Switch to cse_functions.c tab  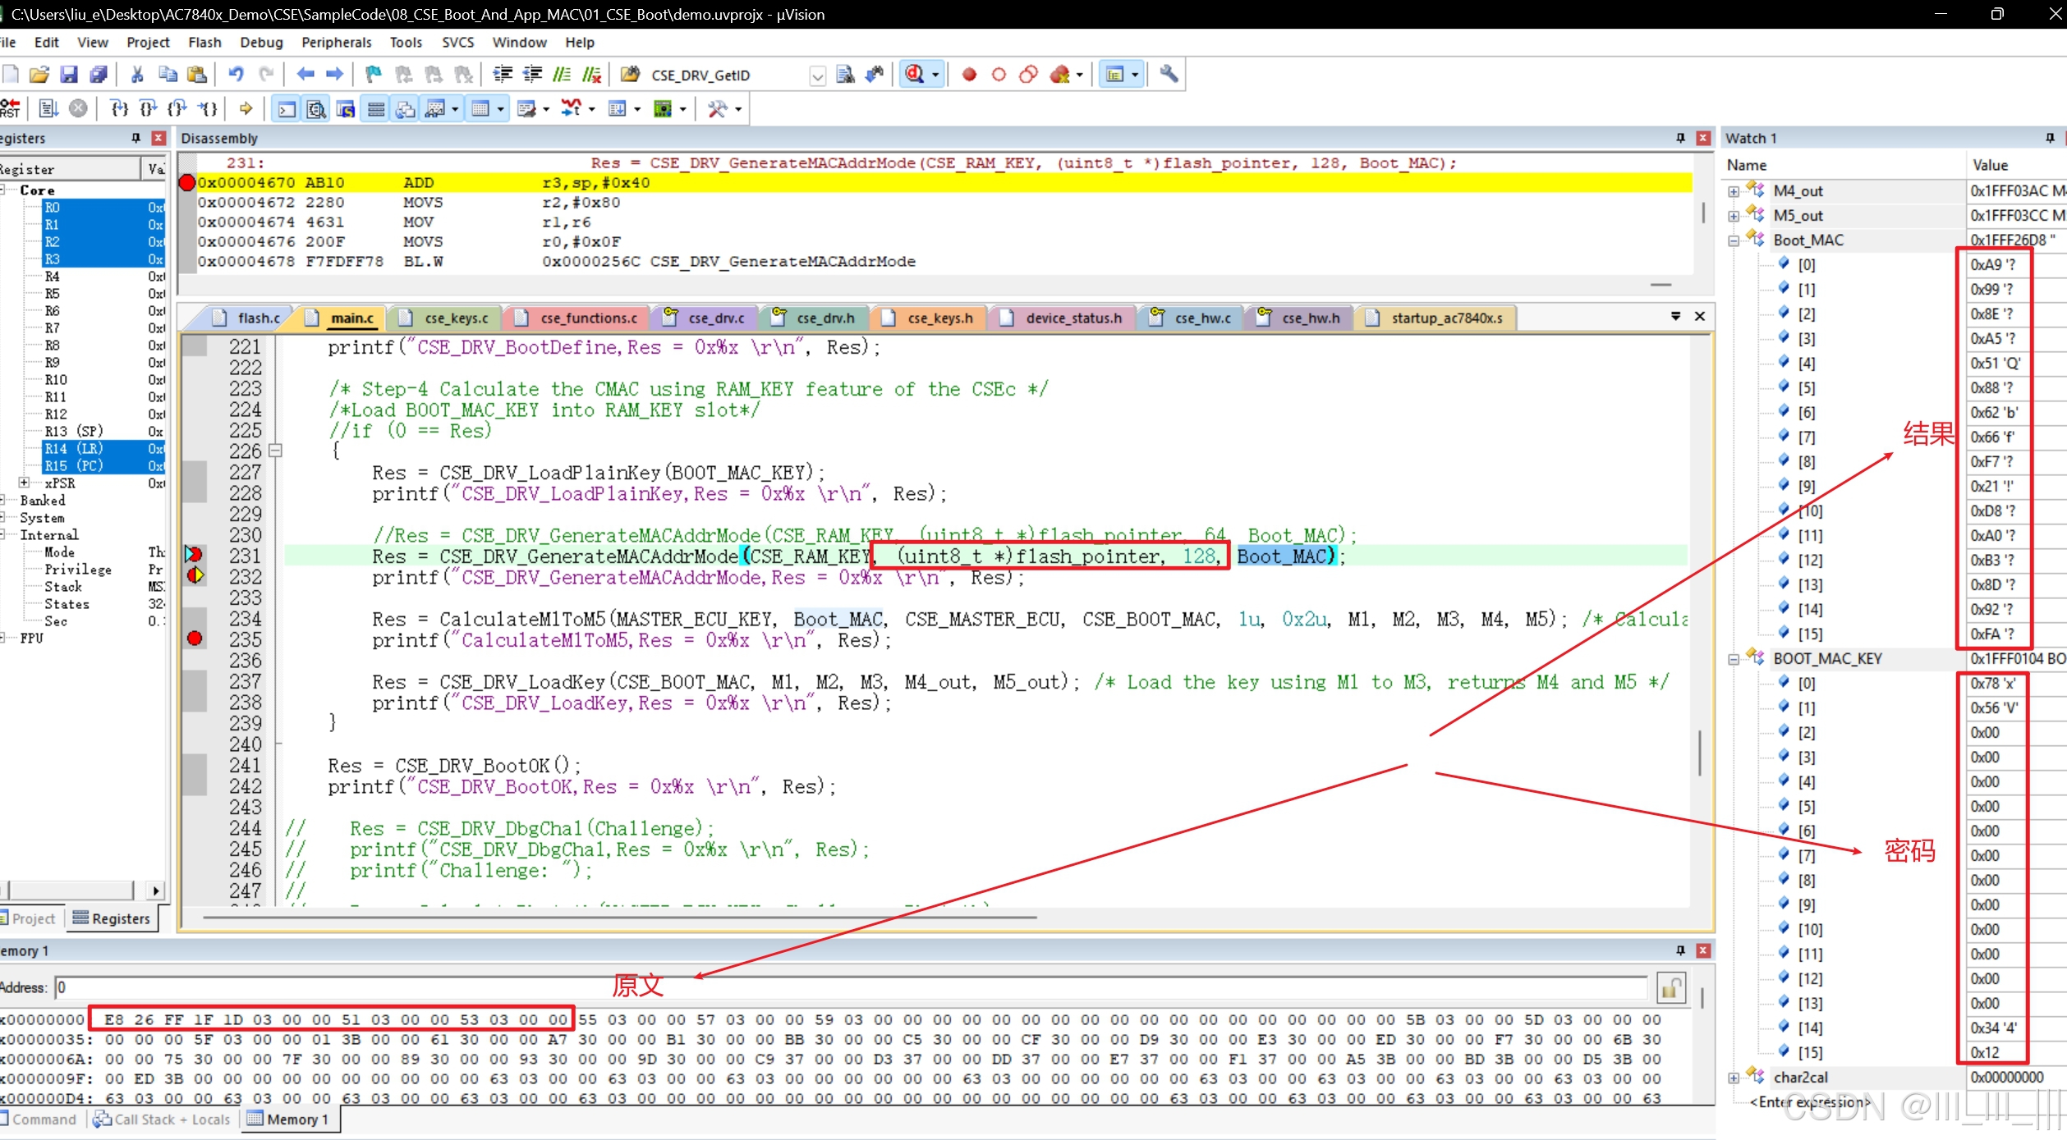pos(587,318)
